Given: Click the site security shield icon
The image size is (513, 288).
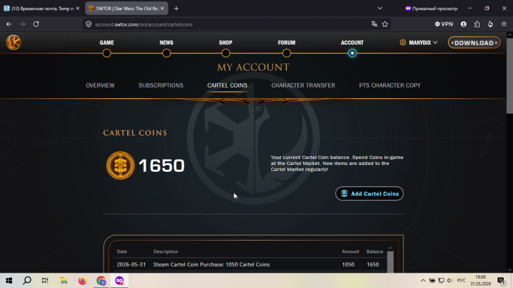Looking at the screenshot, I should 89,24.
